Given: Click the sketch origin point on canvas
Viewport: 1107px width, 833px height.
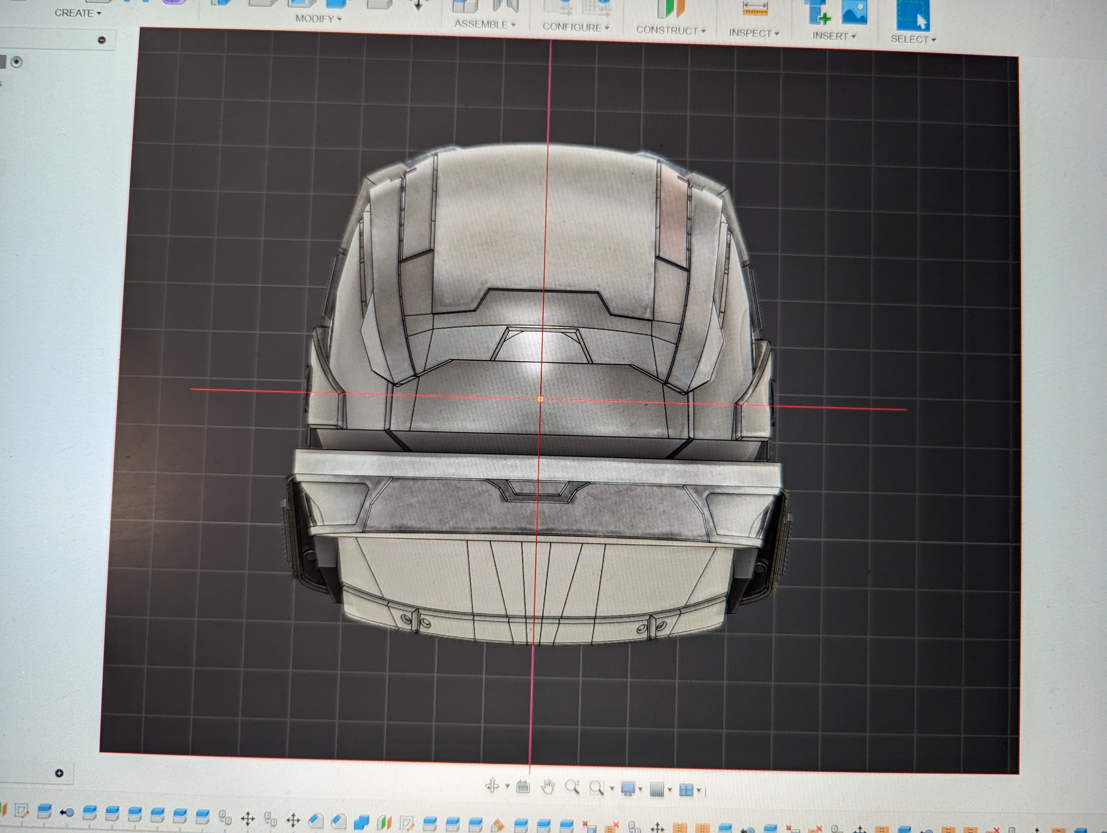Looking at the screenshot, I should click(540, 399).
